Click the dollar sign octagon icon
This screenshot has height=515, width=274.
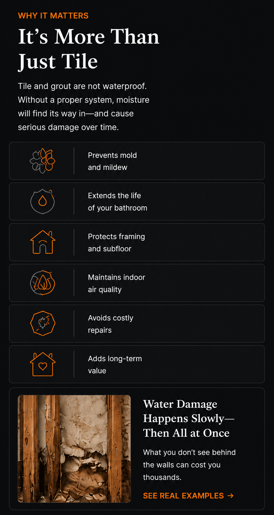pos(43,323)
